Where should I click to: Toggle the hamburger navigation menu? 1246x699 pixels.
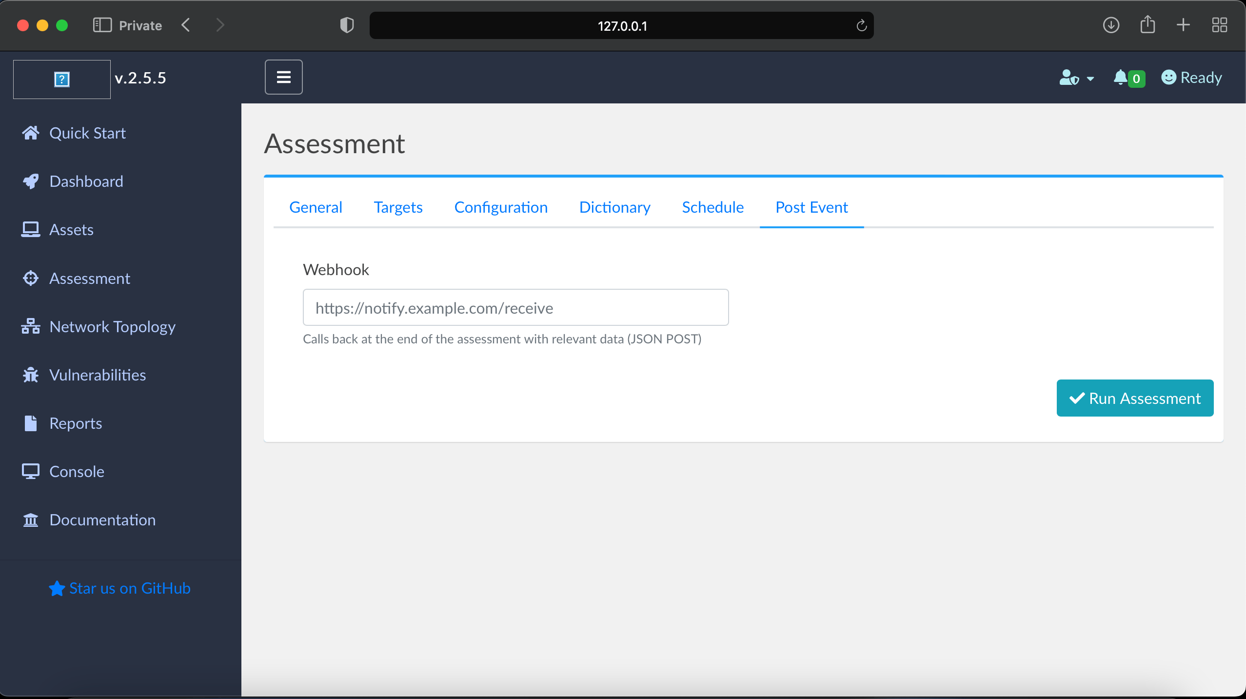pos(284,77)
